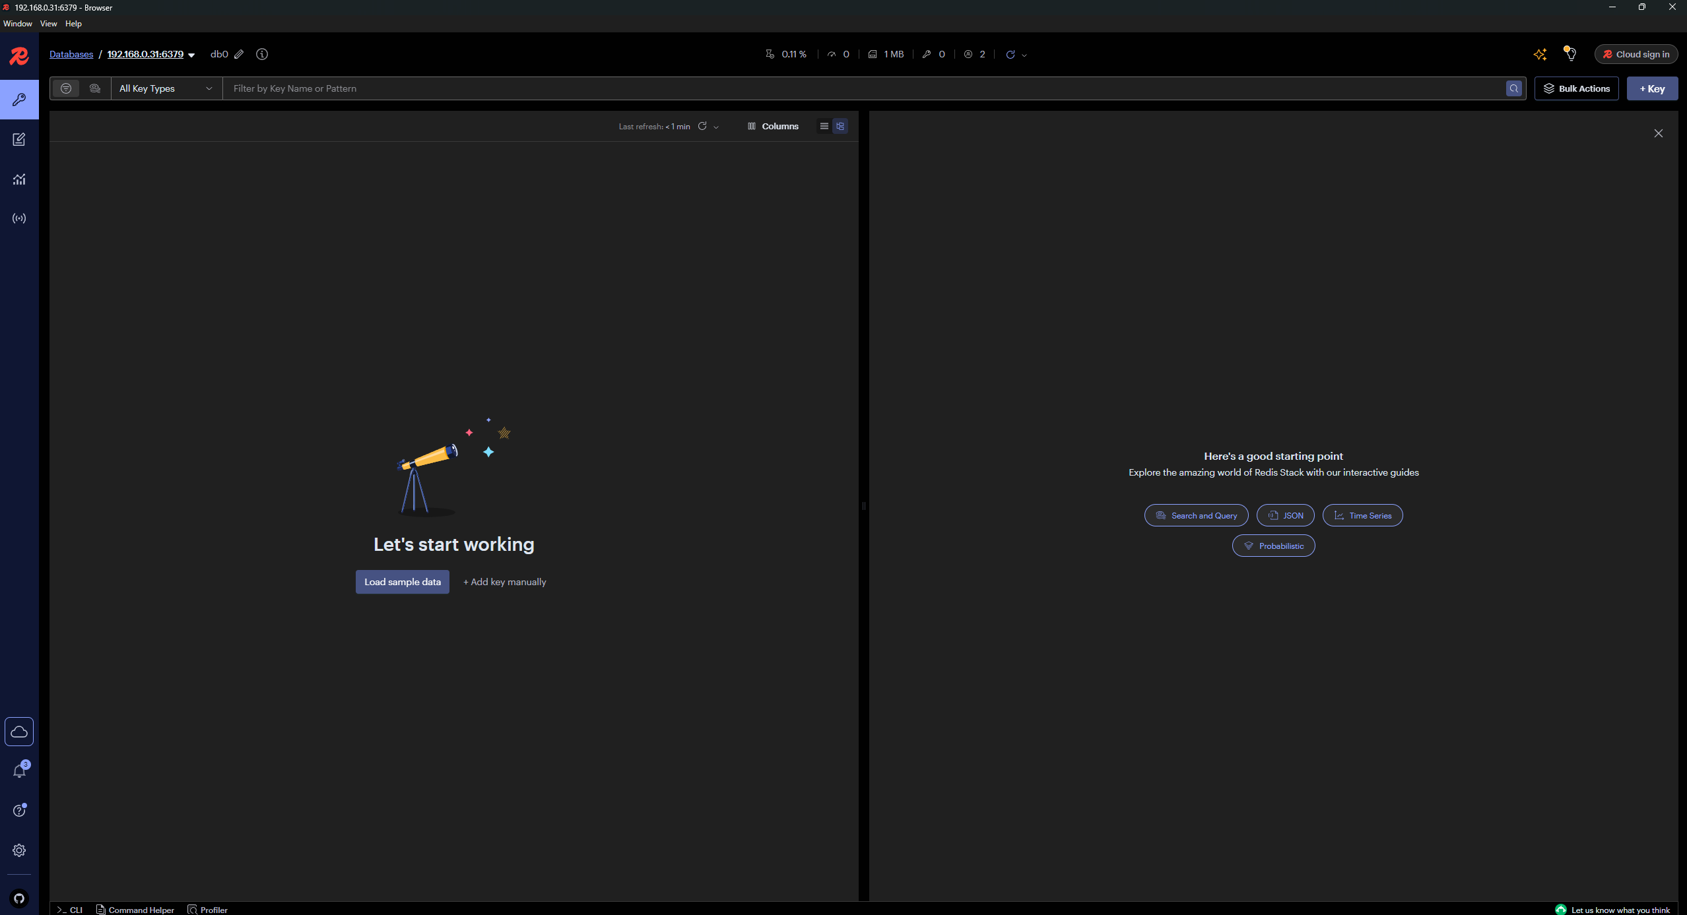Click the + Key button

click(x=1653, y=88)
